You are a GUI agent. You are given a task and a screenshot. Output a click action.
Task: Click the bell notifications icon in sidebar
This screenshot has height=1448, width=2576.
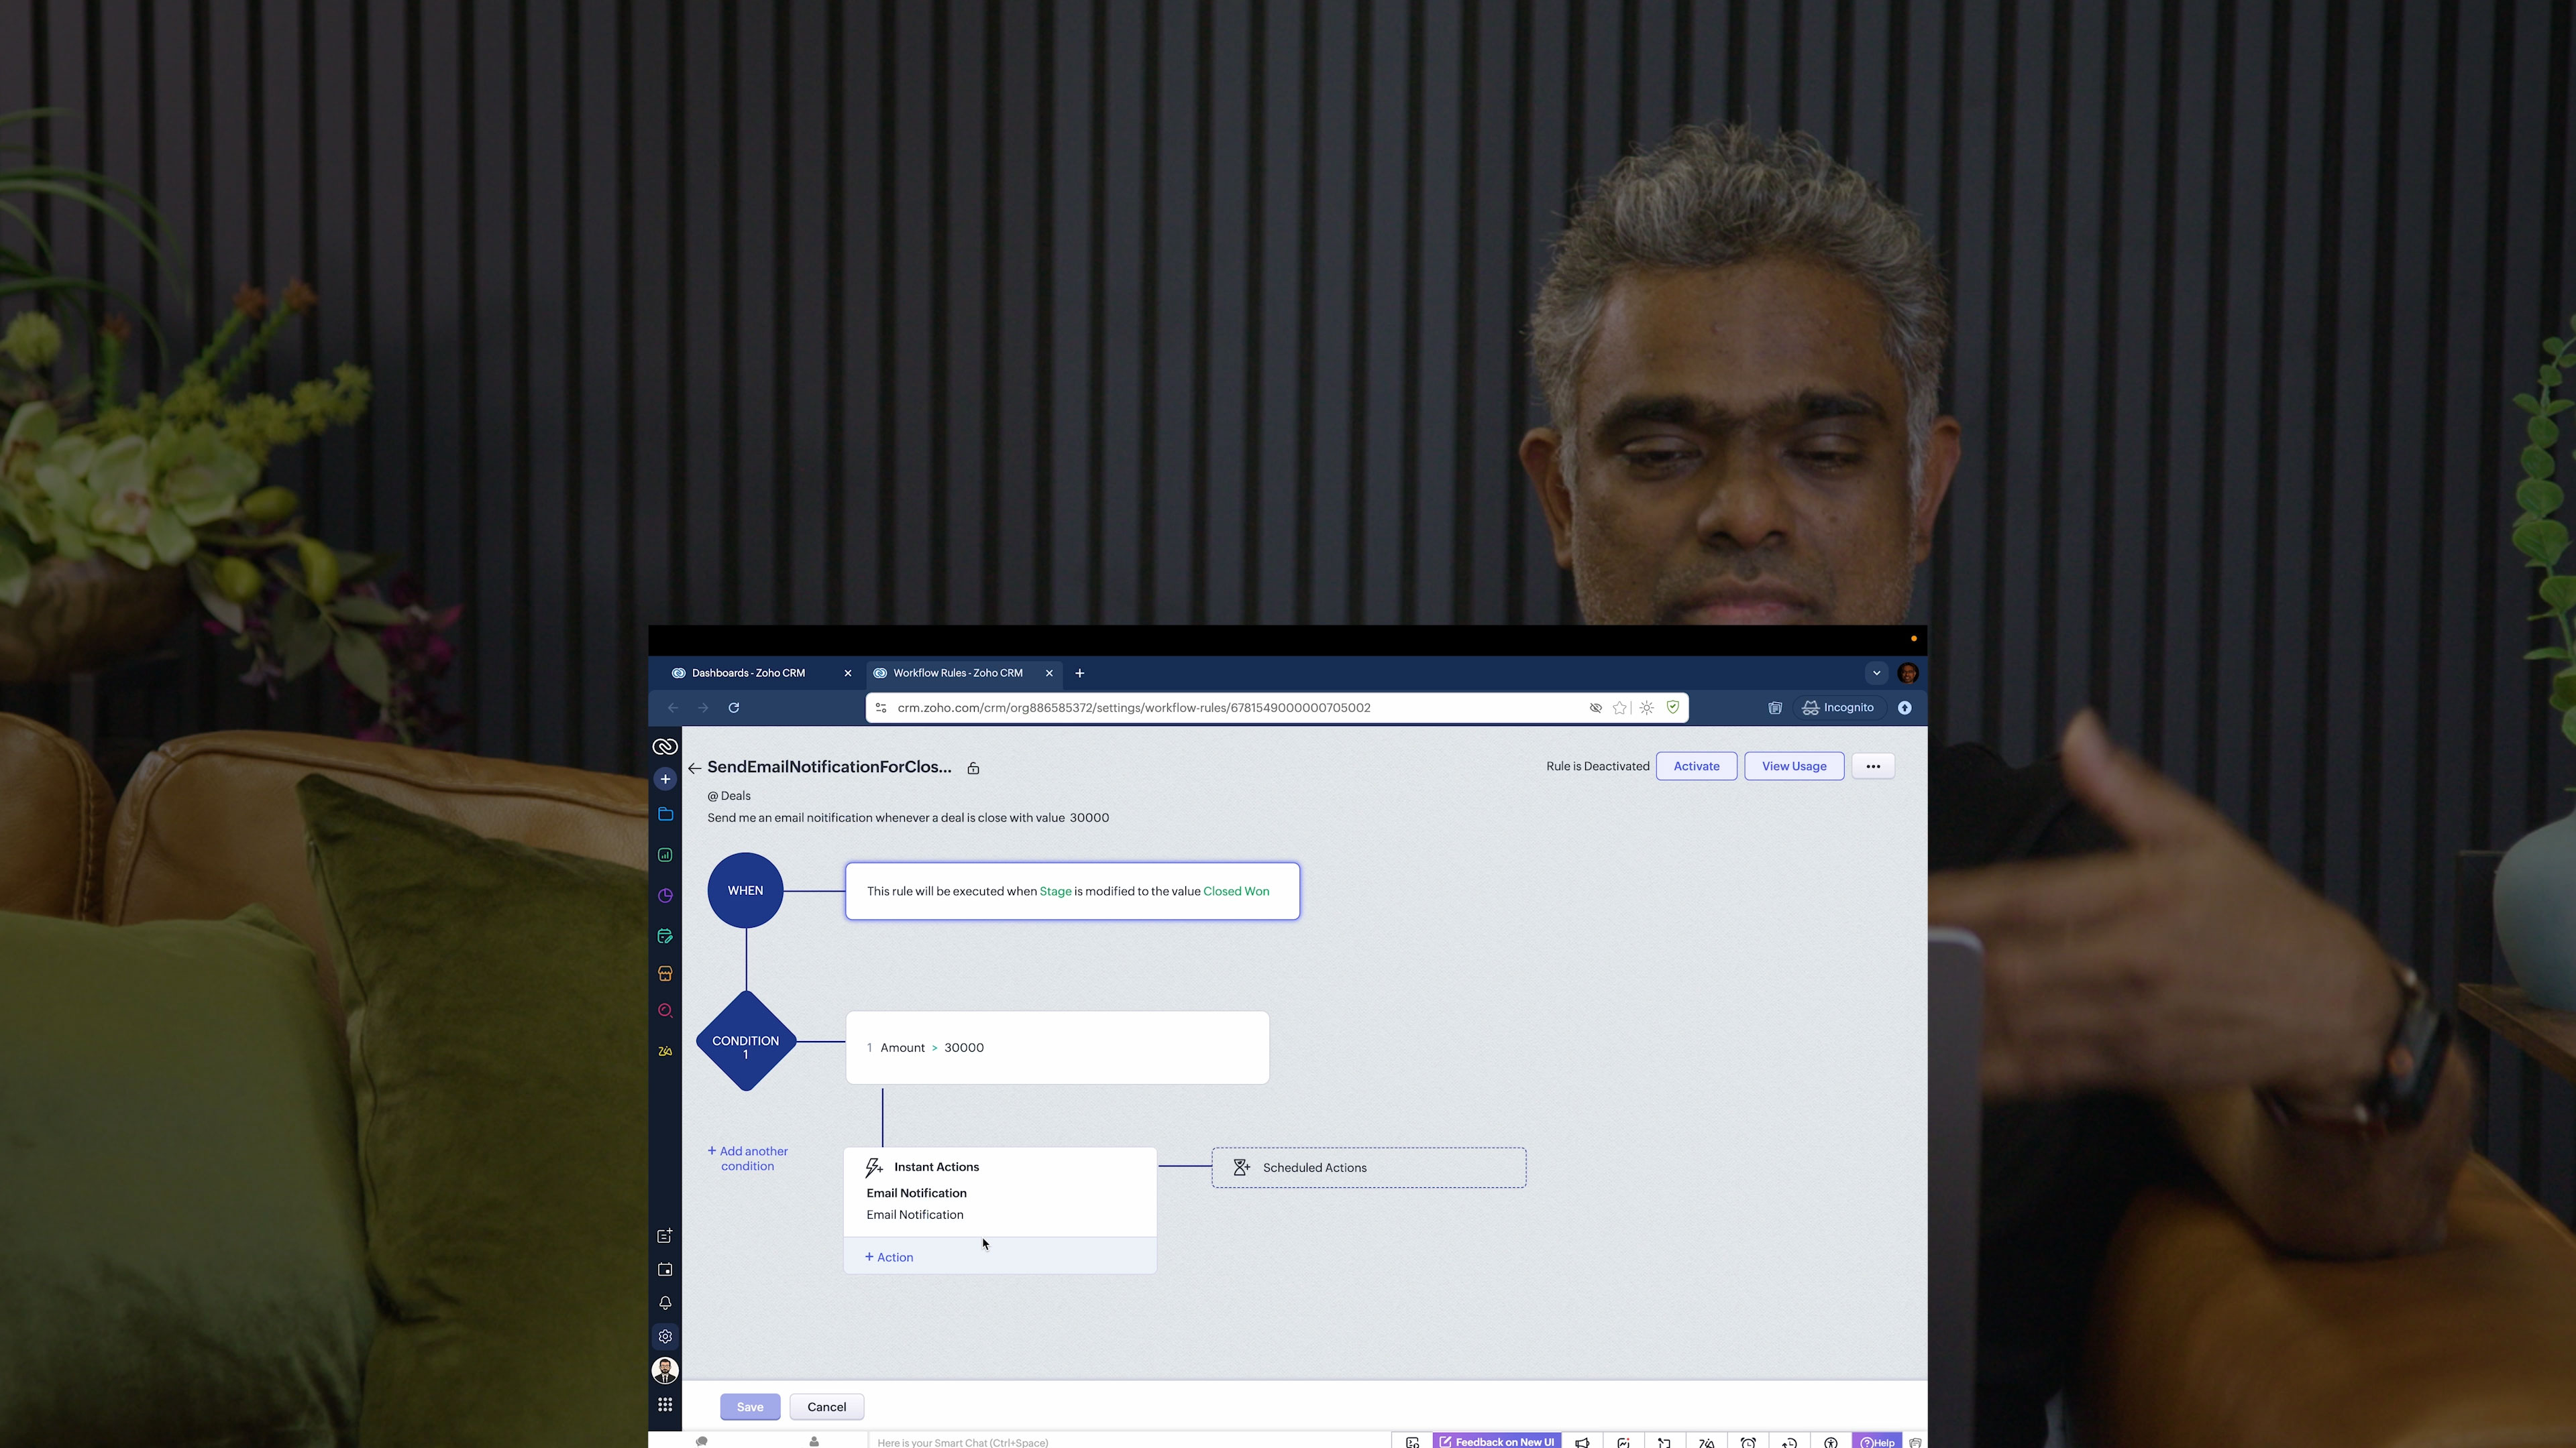point(665,1303)
